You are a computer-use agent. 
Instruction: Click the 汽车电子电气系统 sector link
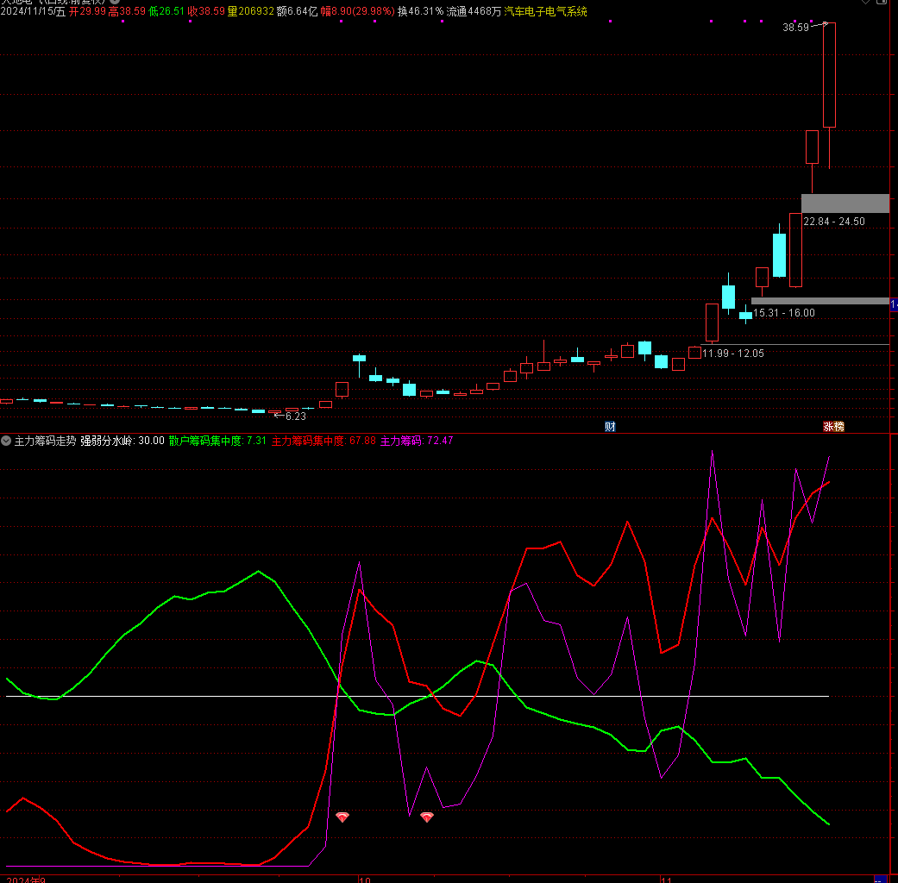[x=545, y=11]
